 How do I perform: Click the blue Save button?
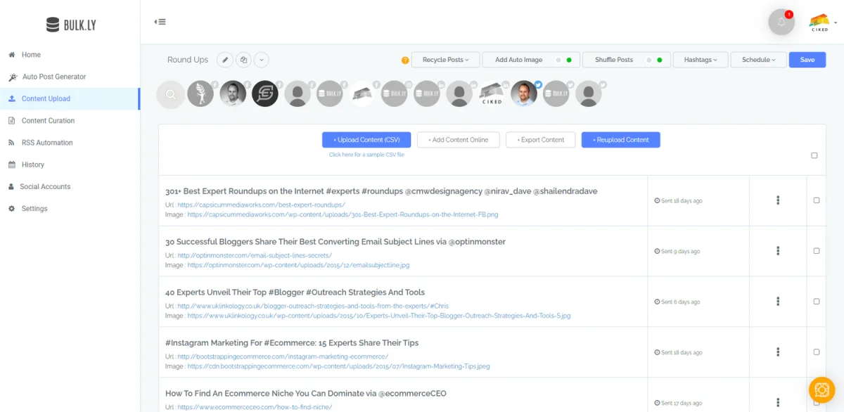click(807, 60)
